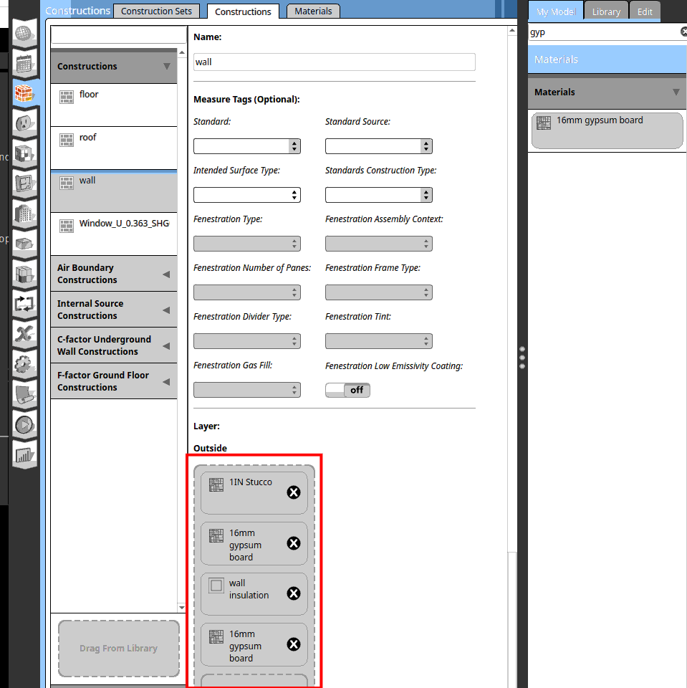The image size is (687, 688).
Task: Expand F-factor Ground Floor Constructions section
Action: coord(113,381)
